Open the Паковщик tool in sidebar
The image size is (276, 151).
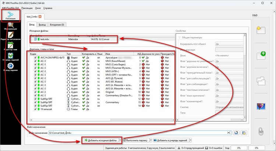point(11,15)
